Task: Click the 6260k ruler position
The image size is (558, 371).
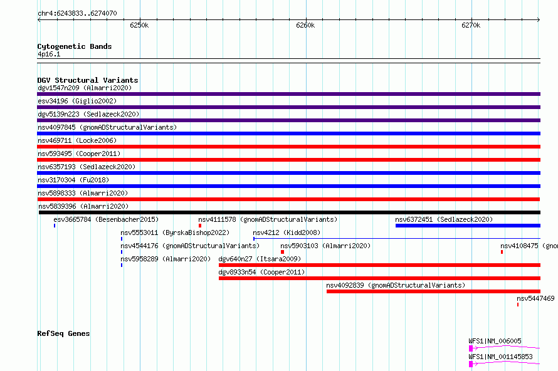Action: 305,25
